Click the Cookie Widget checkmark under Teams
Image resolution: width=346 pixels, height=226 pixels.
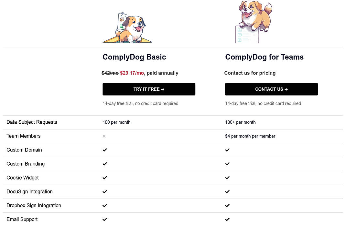pos(227,178)
